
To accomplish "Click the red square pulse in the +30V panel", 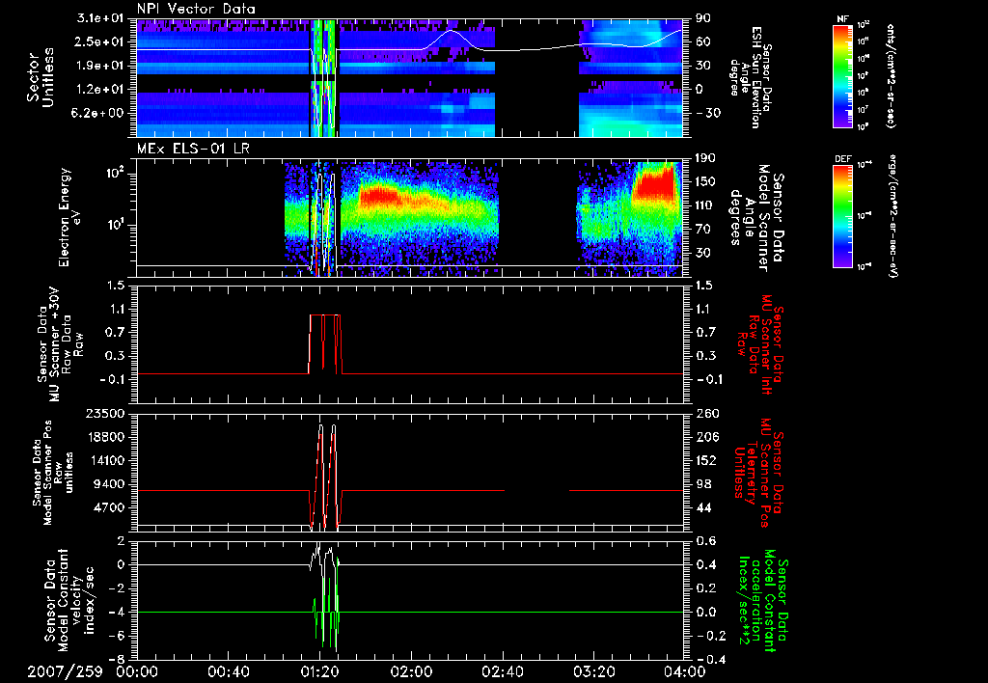I will (325, 343).
